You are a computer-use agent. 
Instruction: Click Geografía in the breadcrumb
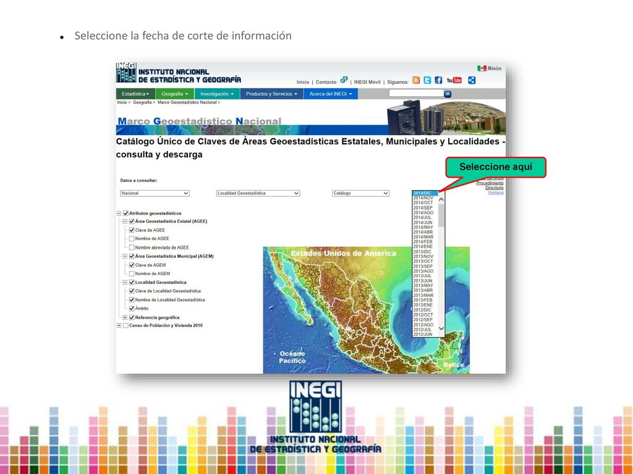coord(142,102)
